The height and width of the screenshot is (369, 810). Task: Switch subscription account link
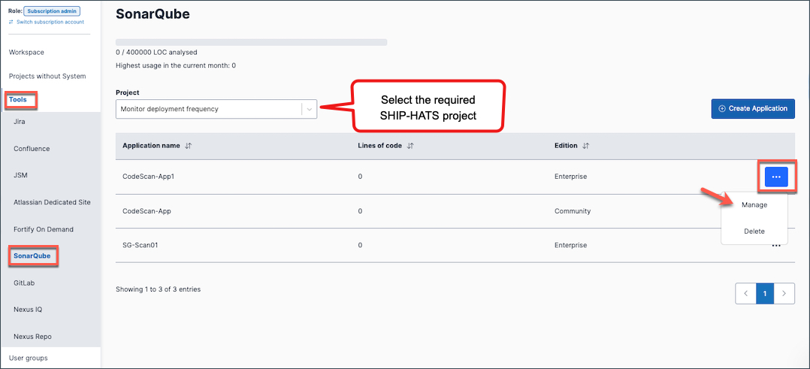click(47, 23)
